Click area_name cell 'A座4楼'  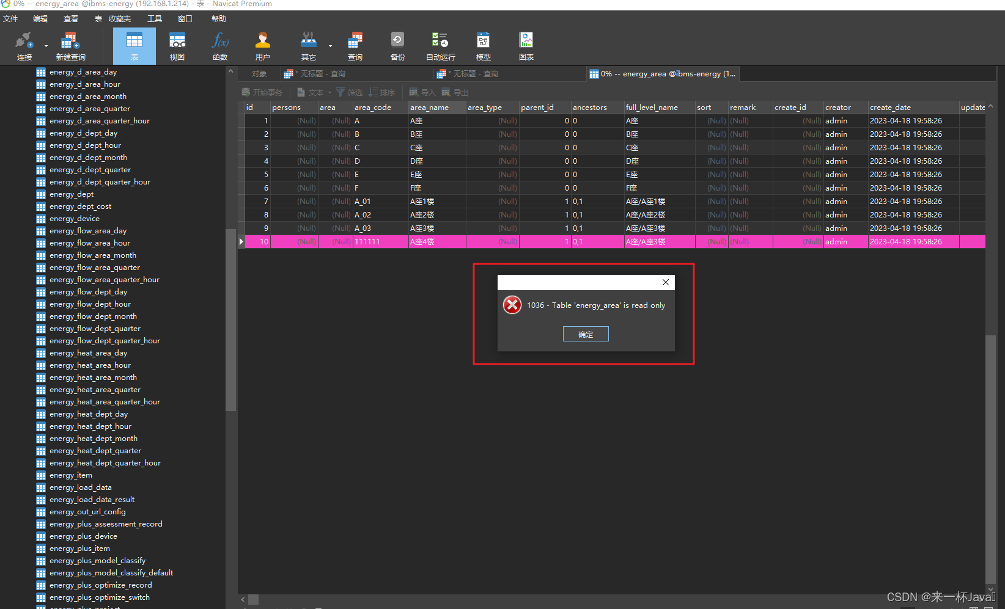[437, 242]
